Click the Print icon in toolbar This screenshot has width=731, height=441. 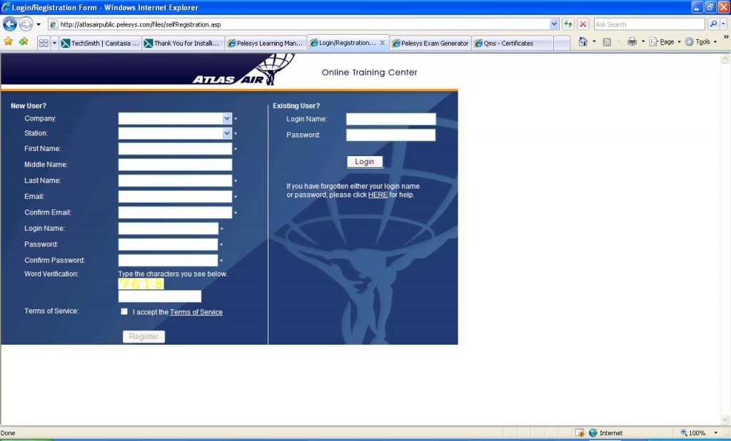tap(632, 42)
